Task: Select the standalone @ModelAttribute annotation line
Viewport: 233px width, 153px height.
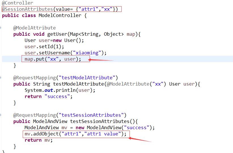Action: point(35,28)
